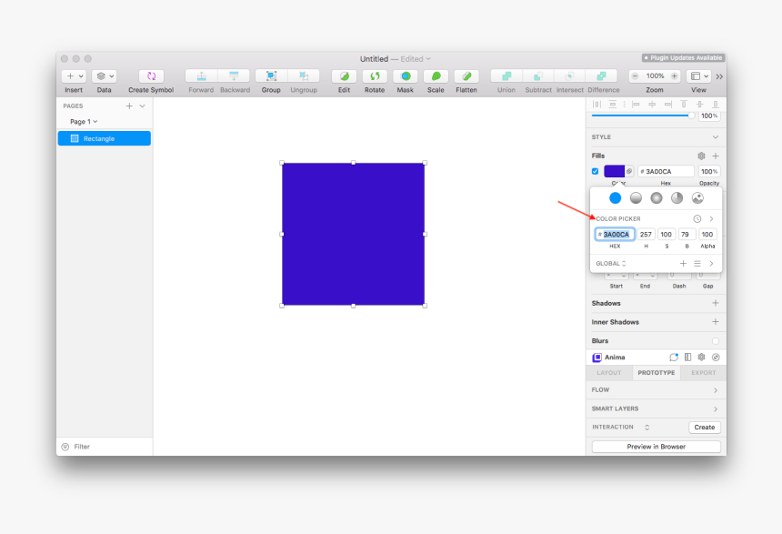Screen dimensions: 782x534
Task: Click the Create Symbol toolbar icon
Action: tap(151, 76)
